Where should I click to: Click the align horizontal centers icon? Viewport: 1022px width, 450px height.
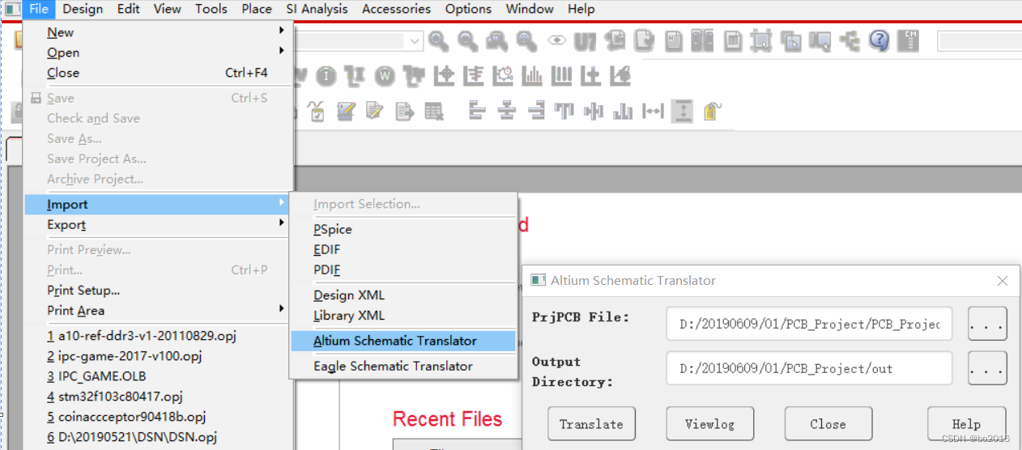coord(507,111)
